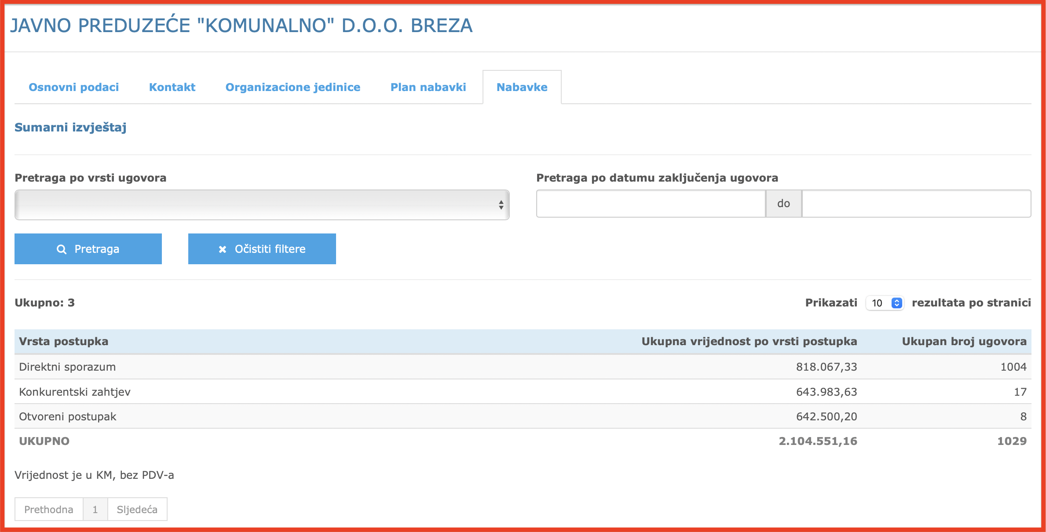
Task: Select the Direktni sporazum row label
Action: click(67, 367)
